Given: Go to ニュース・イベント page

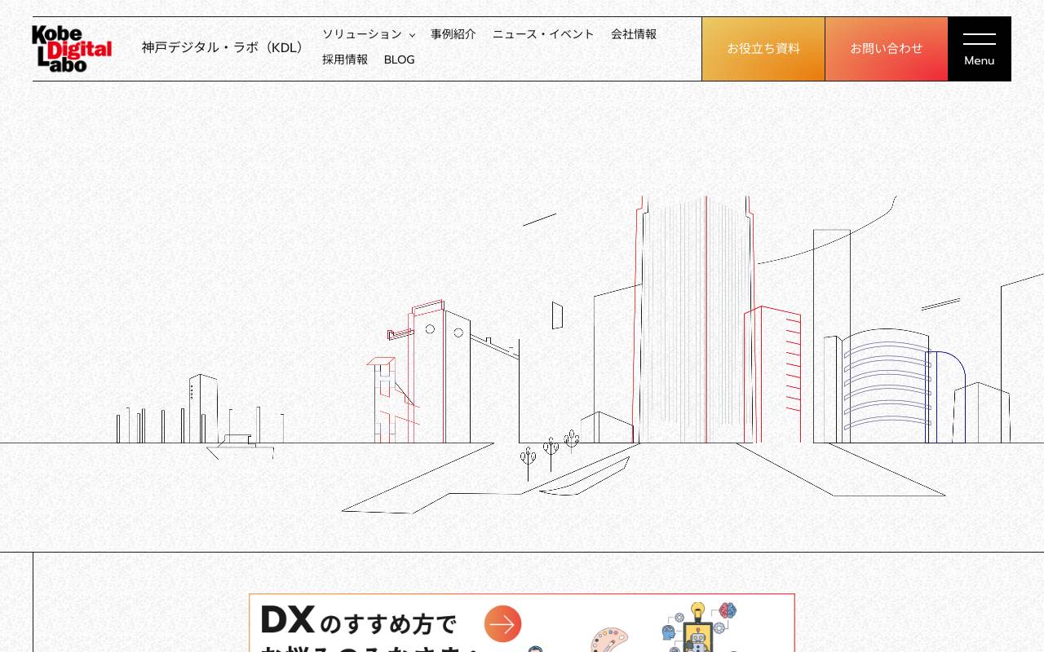Looking at the screenshot, I should [x=543, y=34].
